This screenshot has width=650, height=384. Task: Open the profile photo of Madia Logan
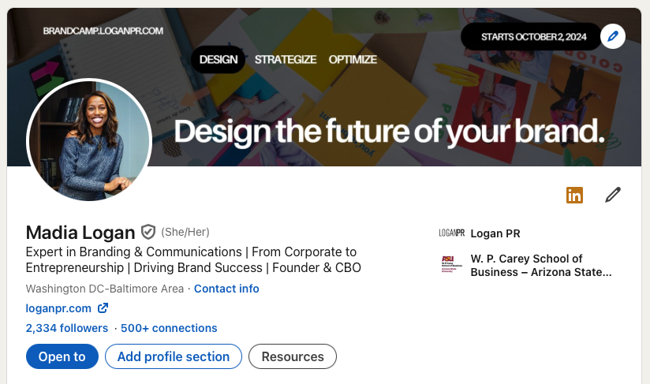click(88, 140)
